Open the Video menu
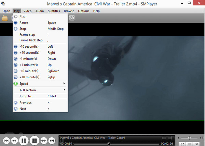205x146 pixels. tap(27, 11)
